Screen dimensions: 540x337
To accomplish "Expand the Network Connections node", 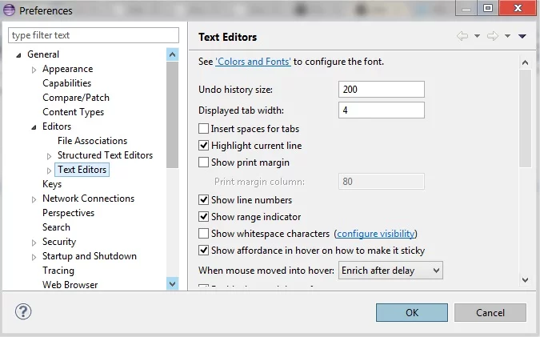I will click(x=34, y=199).
